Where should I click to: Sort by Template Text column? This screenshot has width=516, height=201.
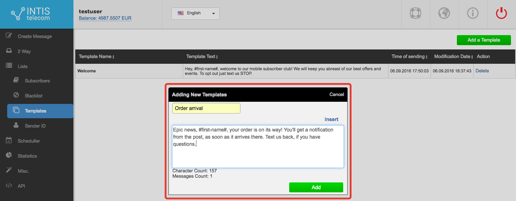[202, 57]
